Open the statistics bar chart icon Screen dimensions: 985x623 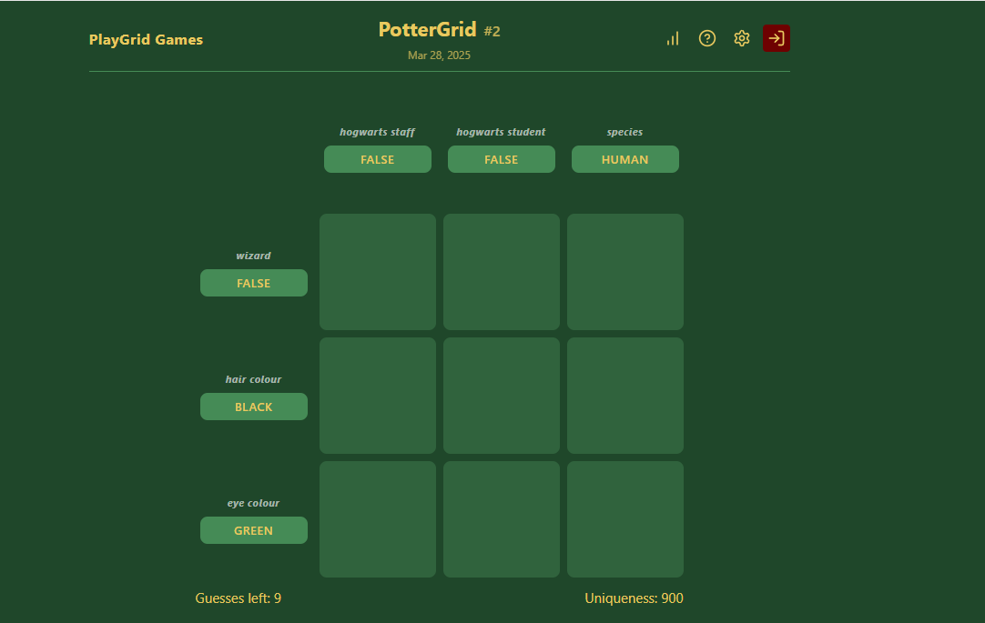coord(672,38)
